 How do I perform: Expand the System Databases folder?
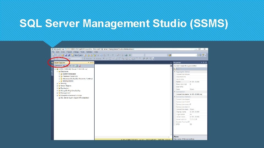pyautogui.click(x=59, y=74)
